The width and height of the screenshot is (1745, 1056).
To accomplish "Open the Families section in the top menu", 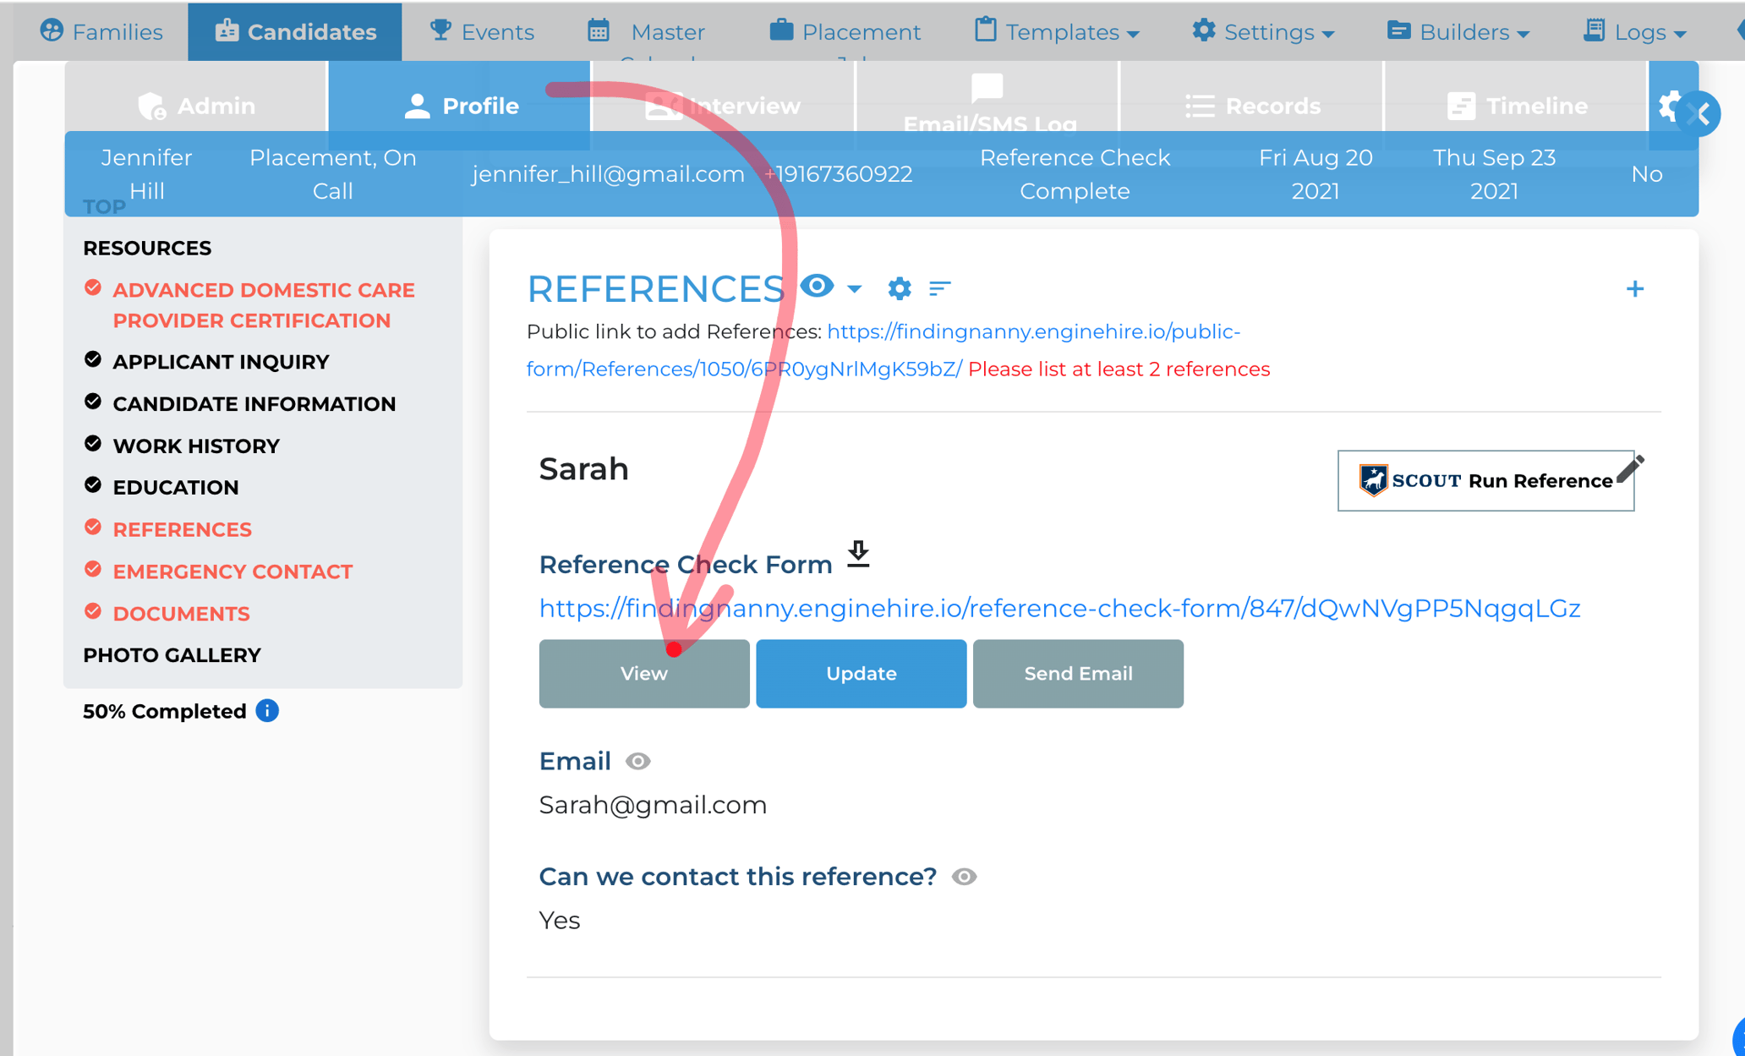I will (x=101, y=31).
